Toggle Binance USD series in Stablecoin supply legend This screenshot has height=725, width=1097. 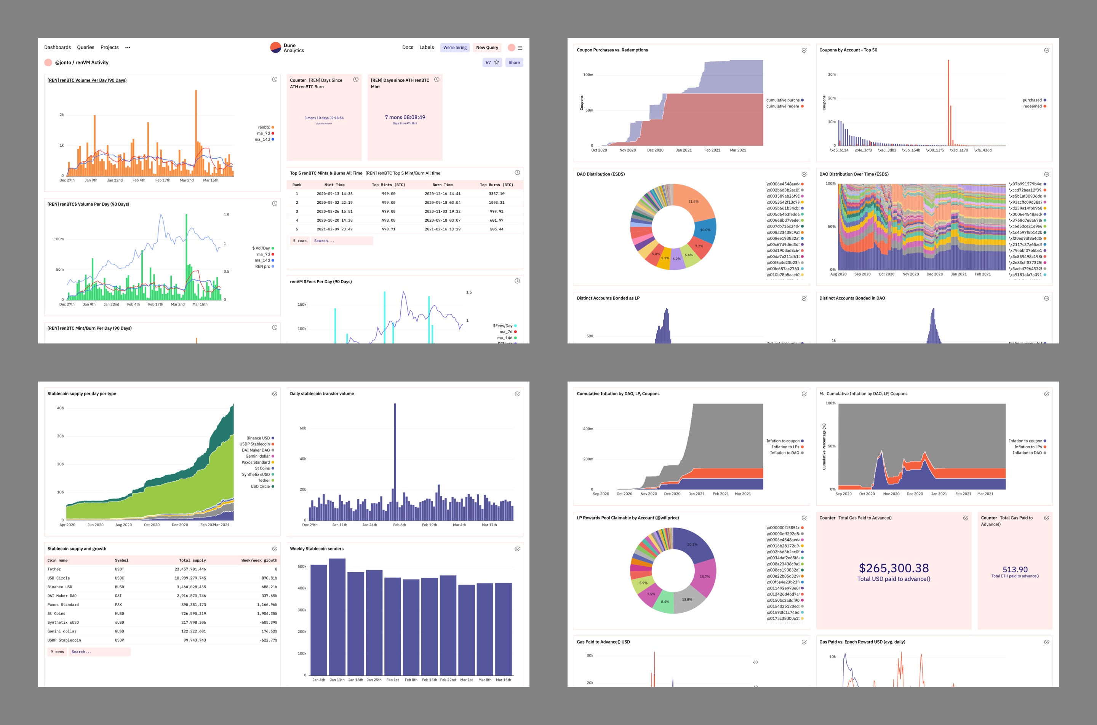pyautogui.click(x=261, y=438)
